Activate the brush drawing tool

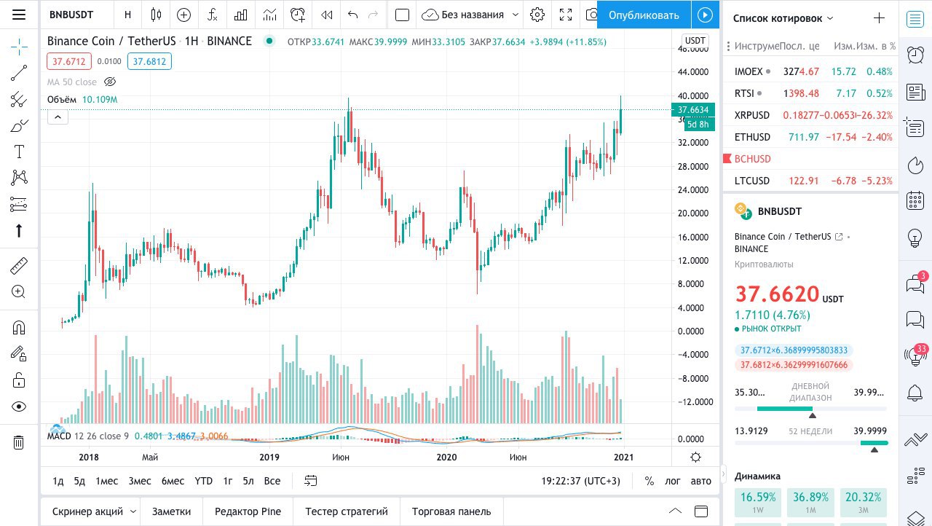(19, 125)
